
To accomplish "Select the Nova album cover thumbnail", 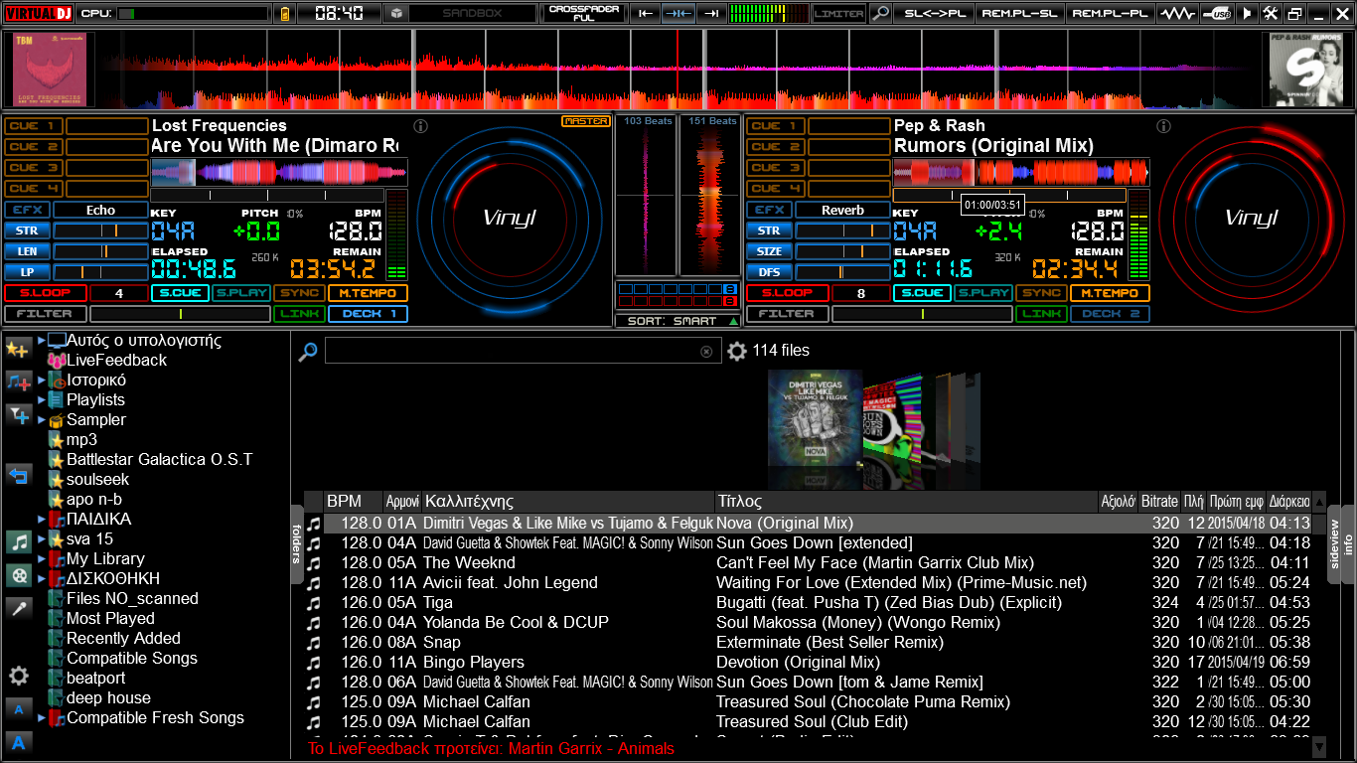I will [x=815, y=418].
